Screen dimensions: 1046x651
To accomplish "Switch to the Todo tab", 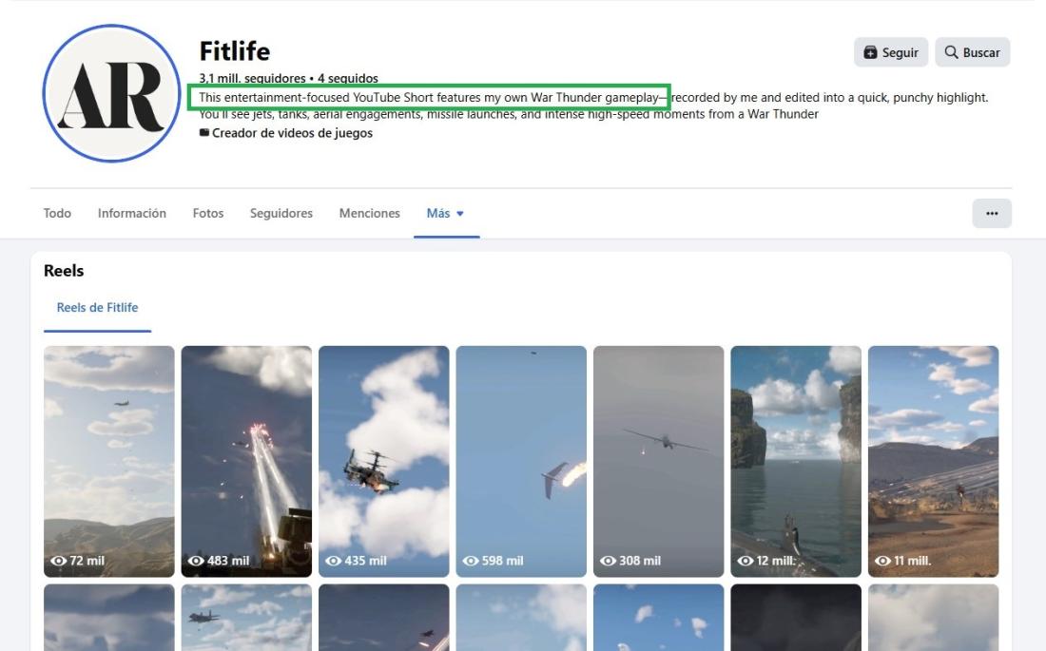I will tap(57, 214).
